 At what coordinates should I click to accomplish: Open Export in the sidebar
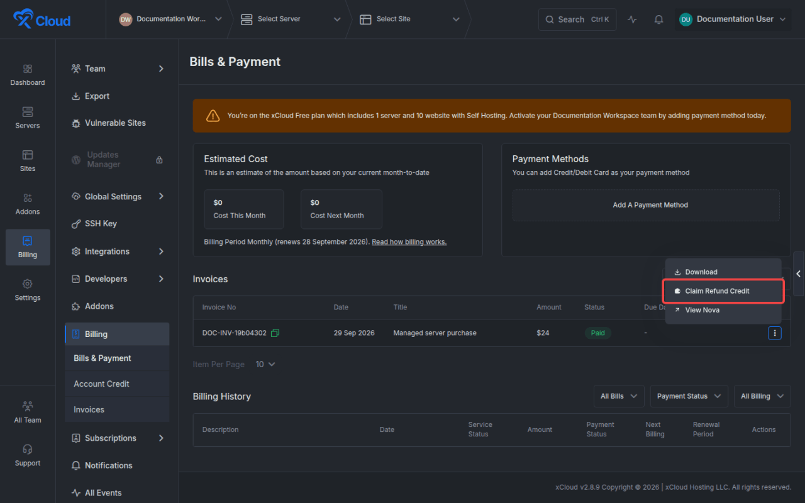[x=118, y=96]
